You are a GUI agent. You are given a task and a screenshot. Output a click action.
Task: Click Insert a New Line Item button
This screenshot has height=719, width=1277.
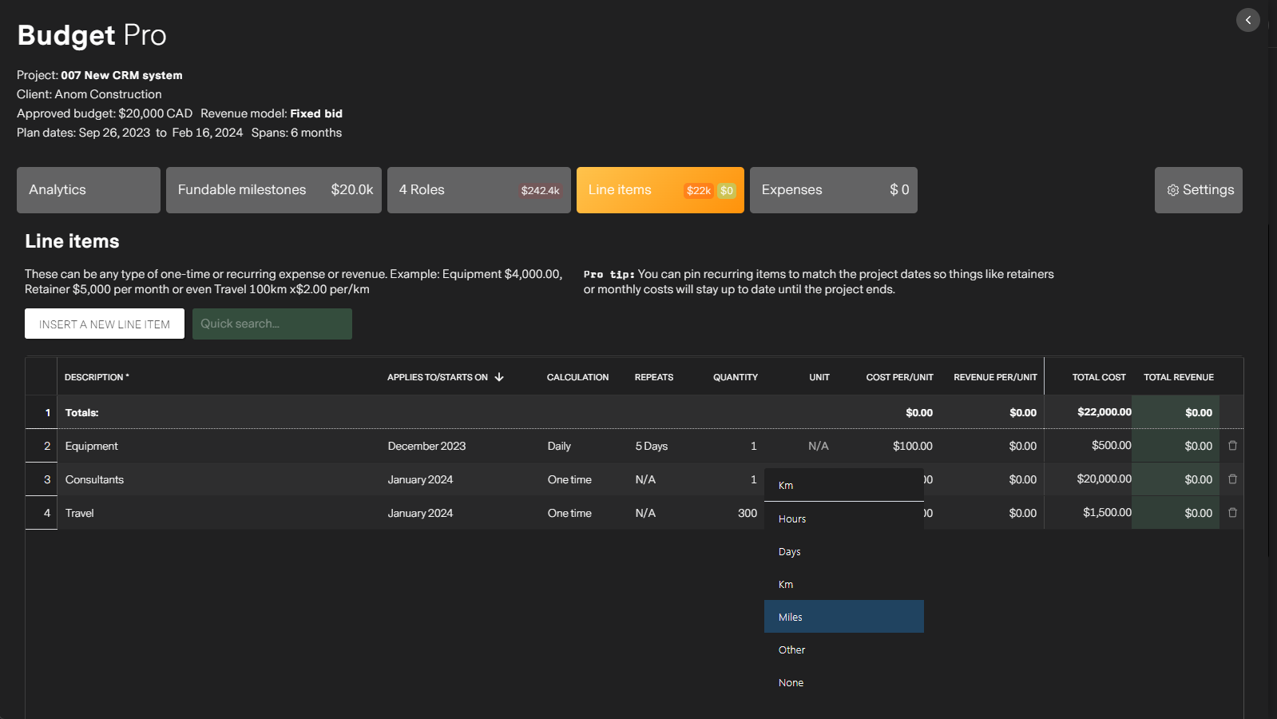tap(105, 324)
